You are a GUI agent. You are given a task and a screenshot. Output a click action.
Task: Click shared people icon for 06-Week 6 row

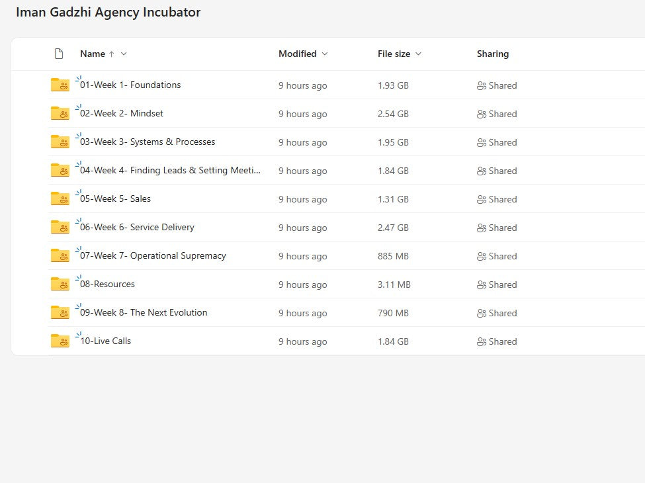482,228
